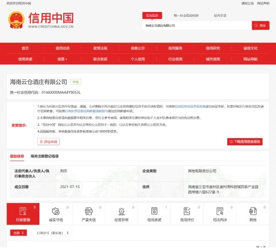Open the 信用服务 menu item
276x248 pixels.
[175, 48]
